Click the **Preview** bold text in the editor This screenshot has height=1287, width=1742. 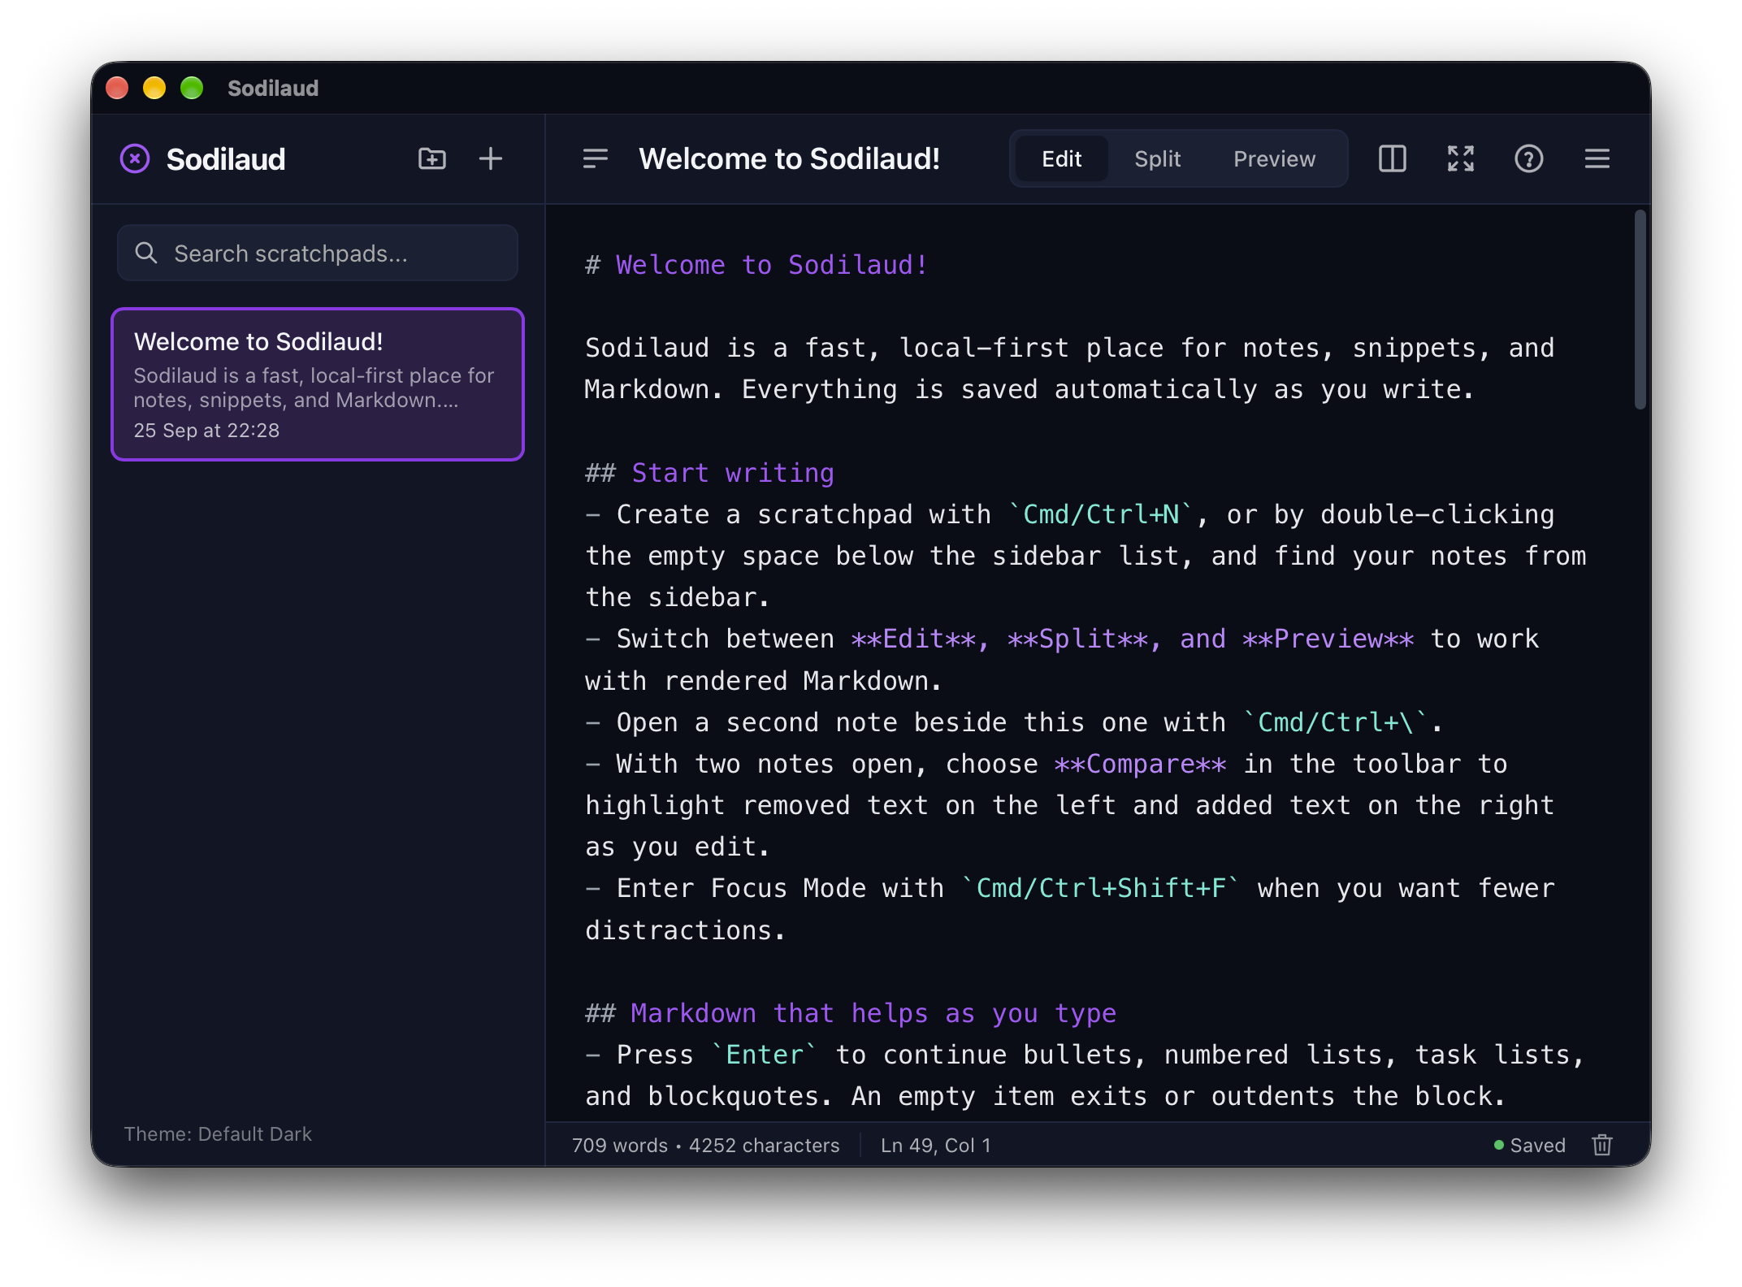[x=1328, y=639]
